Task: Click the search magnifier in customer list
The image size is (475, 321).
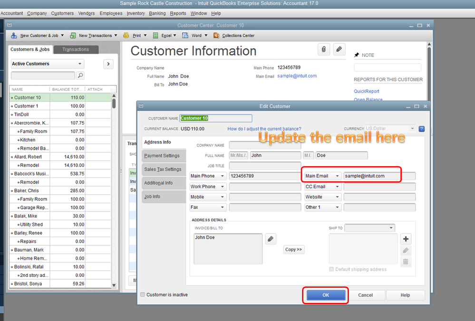Action: click(x=80, y=76)
